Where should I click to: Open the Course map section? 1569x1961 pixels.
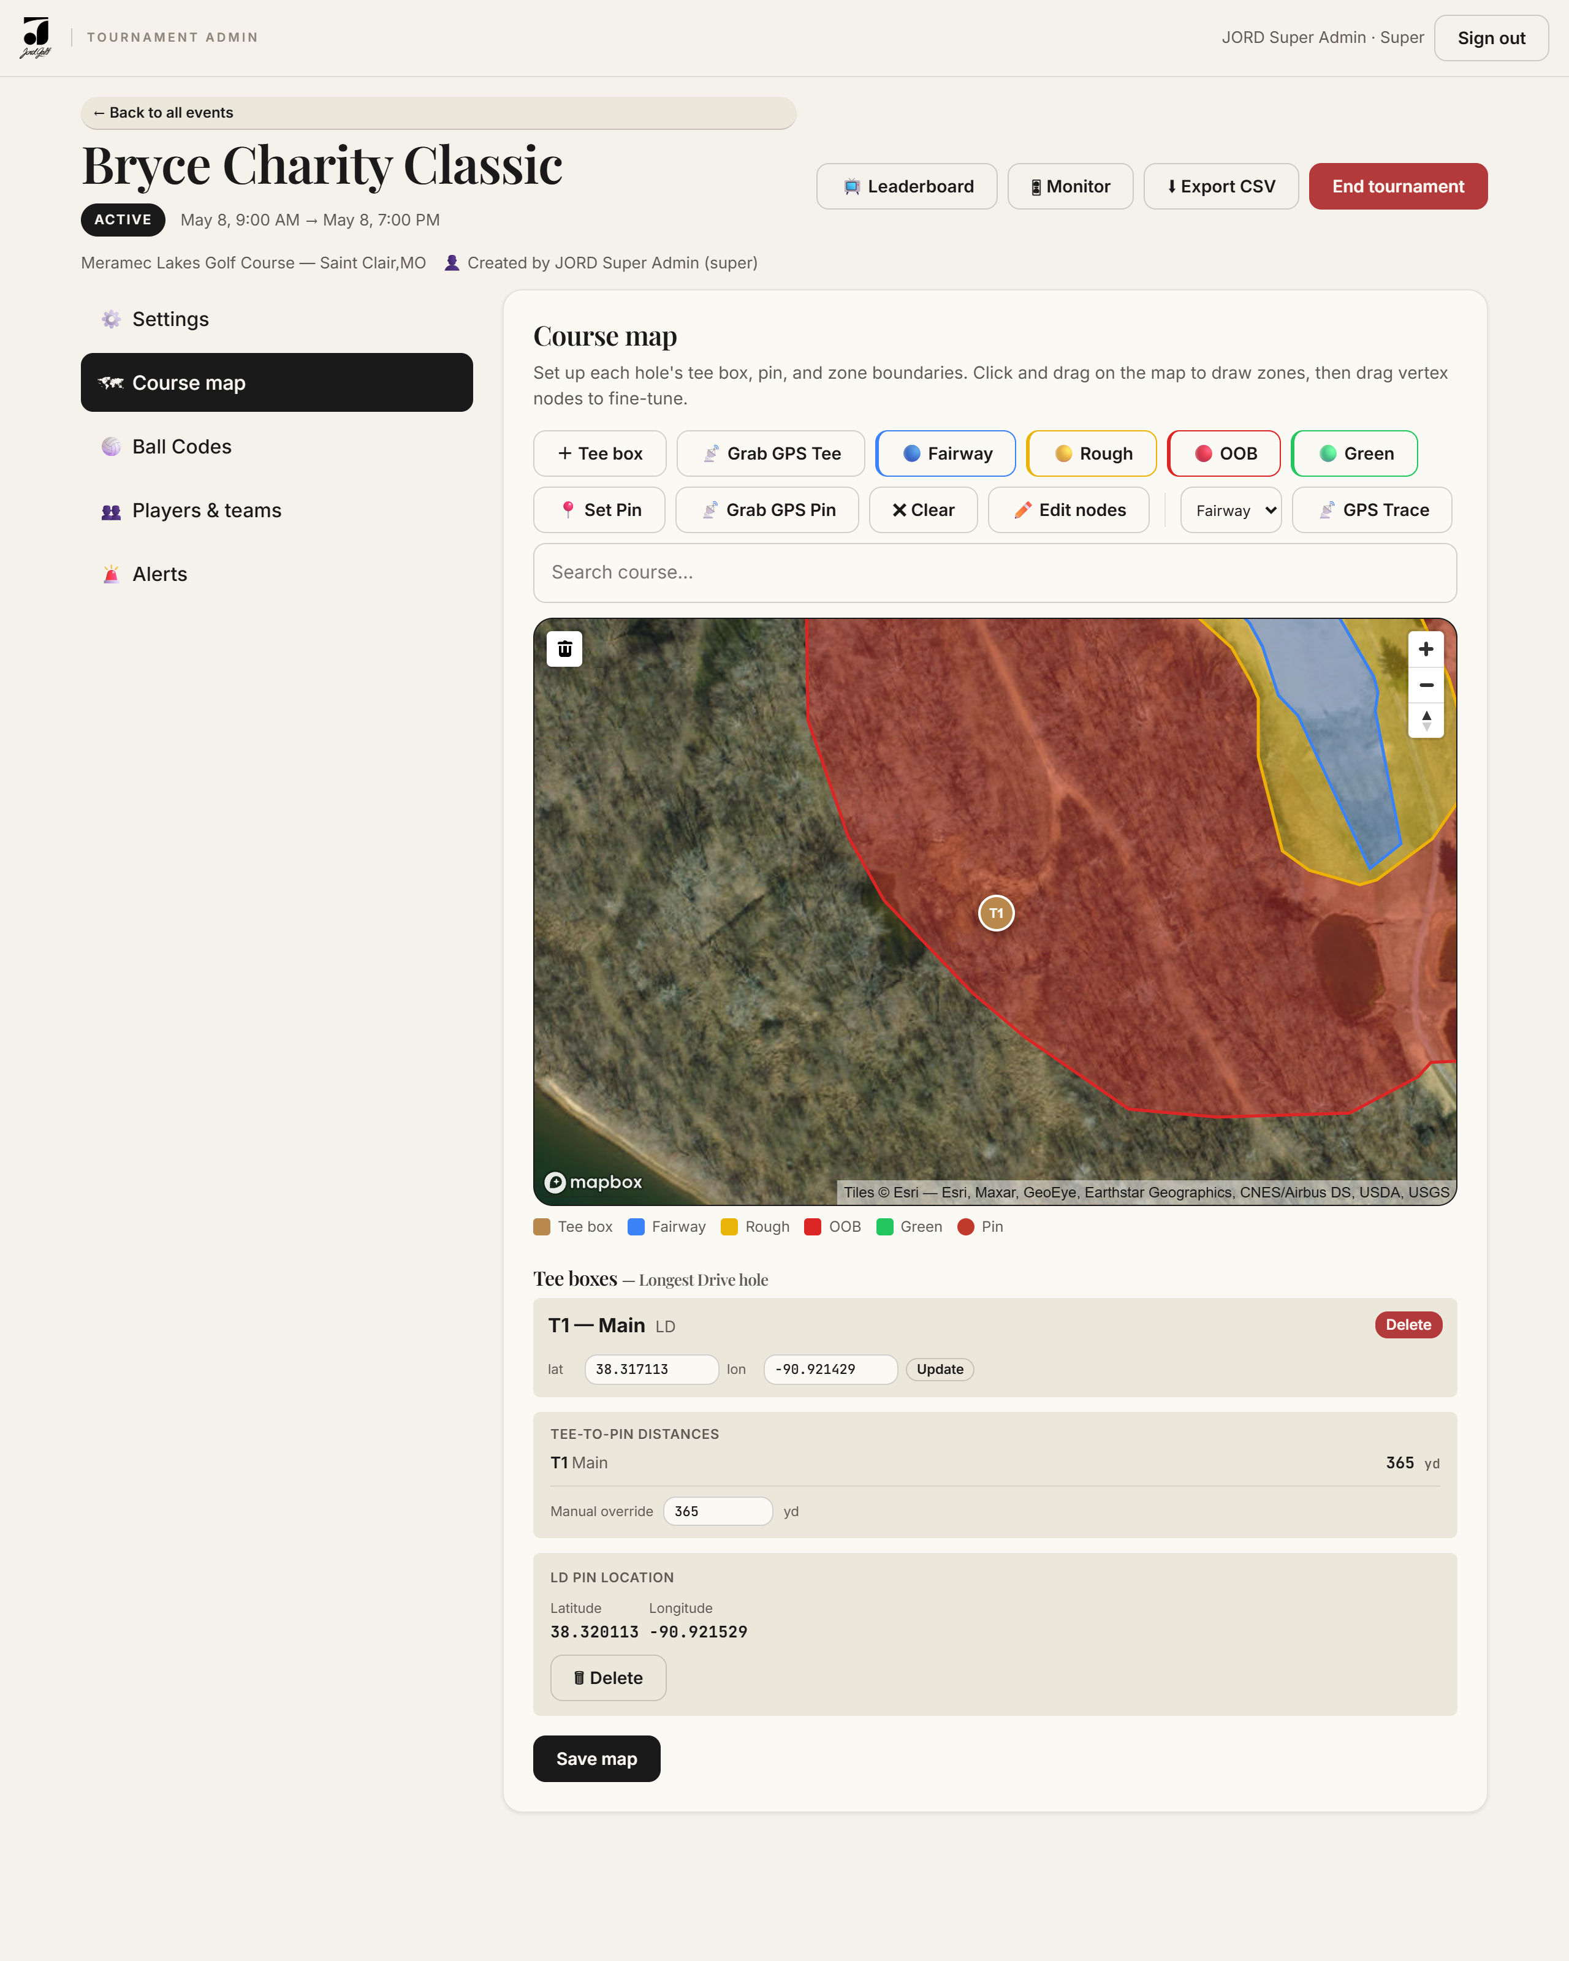click(276, 383)
